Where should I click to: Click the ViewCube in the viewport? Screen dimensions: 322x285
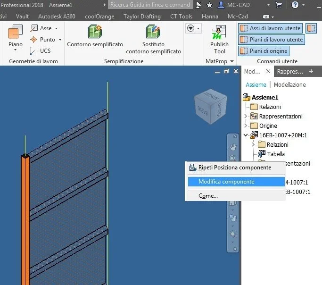(210, 107)
